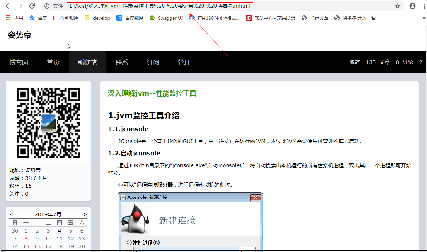Bookmark this page with the star icon
The width and height of the screenshot is (427, 252).
(398, 6)
